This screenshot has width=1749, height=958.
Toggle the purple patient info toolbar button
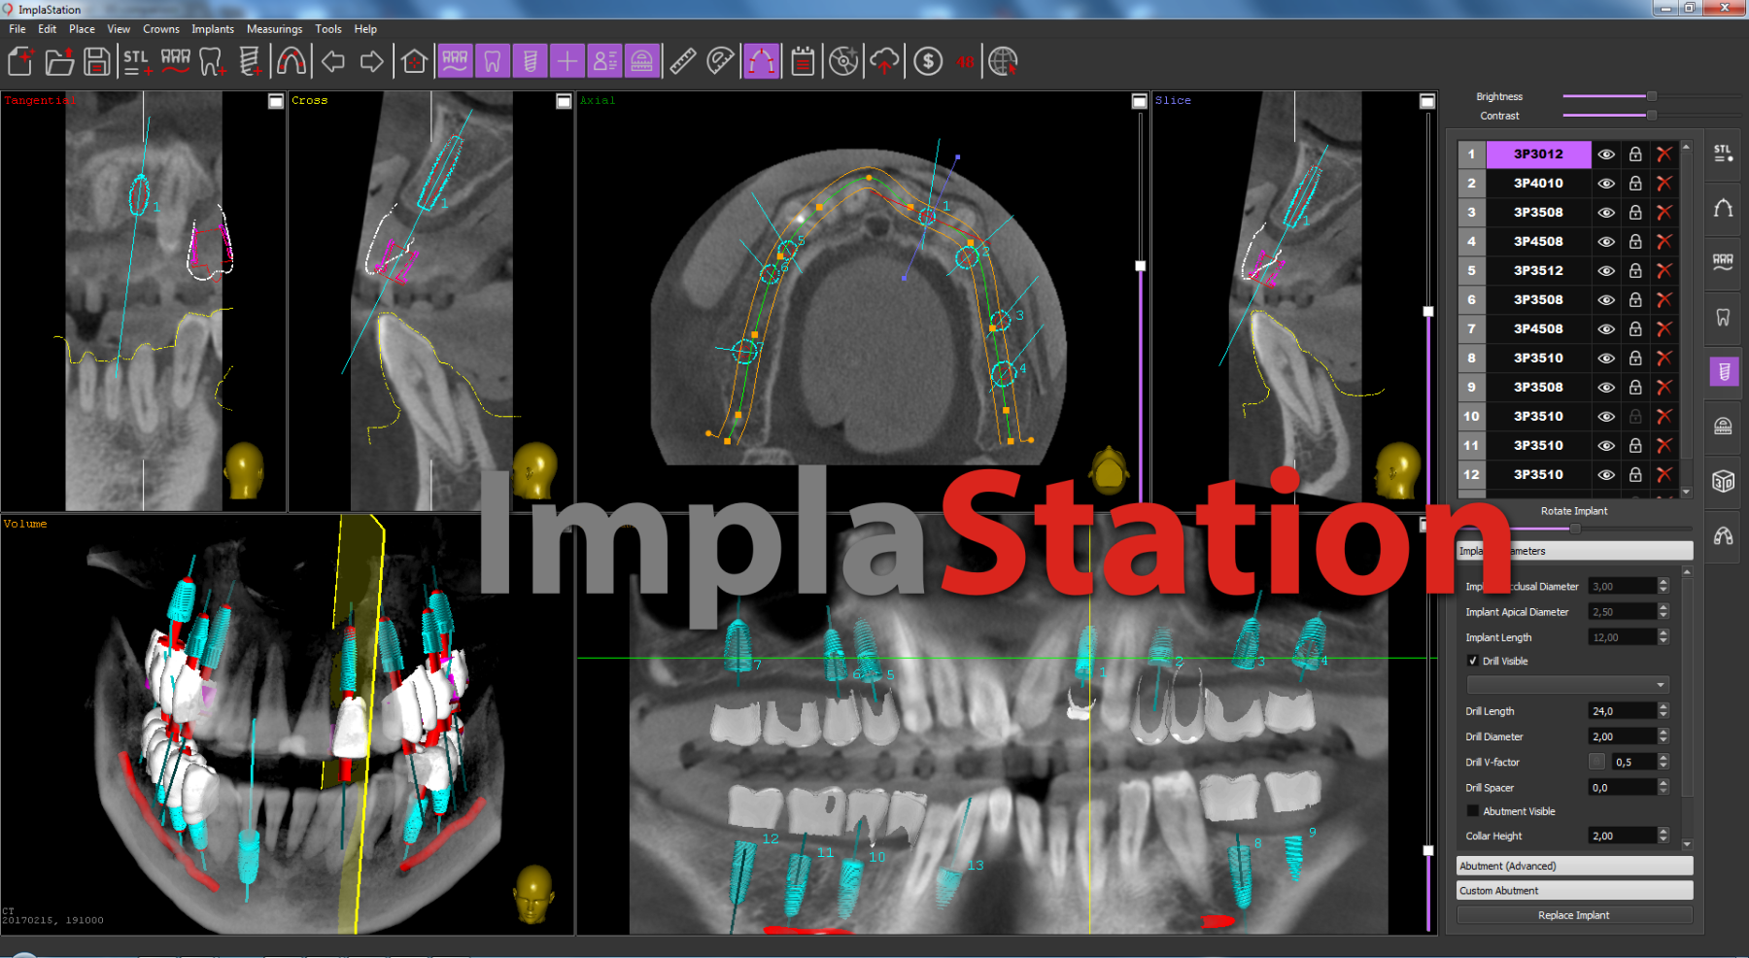tap(604, 61)
